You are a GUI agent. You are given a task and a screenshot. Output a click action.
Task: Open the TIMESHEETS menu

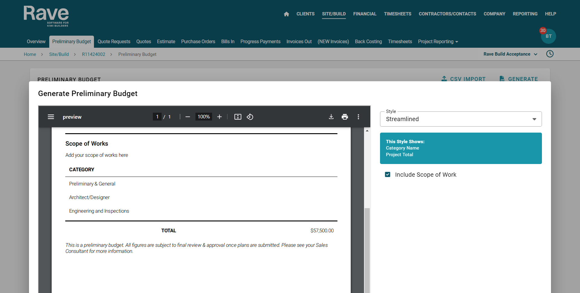pyautogui.click(x=398, y=14)
